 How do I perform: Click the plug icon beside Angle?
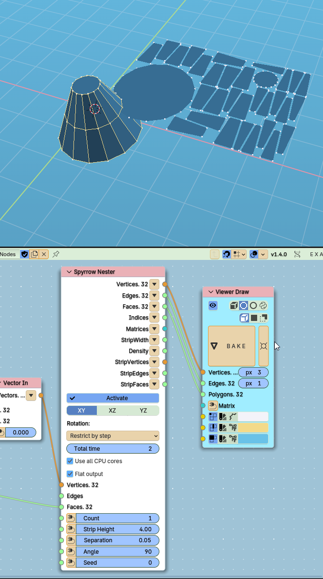(71, 552)
